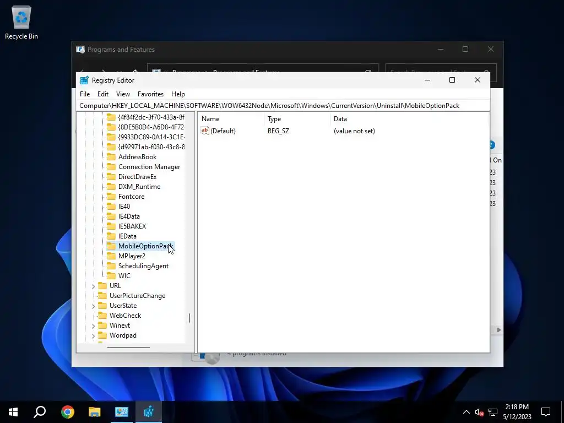Click the WIC folder icon
The width and height of the screenshot is (564, 423).
[x=111, y=275]
